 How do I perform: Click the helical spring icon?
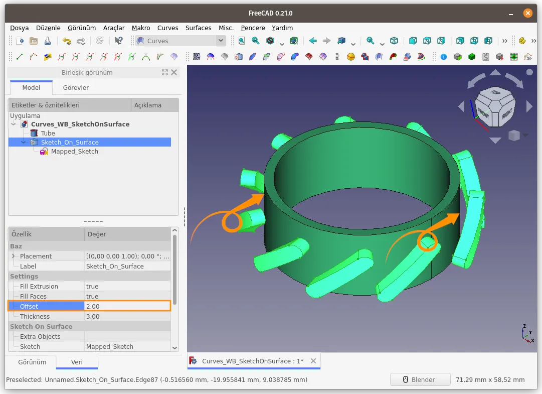tap(337, 57)
